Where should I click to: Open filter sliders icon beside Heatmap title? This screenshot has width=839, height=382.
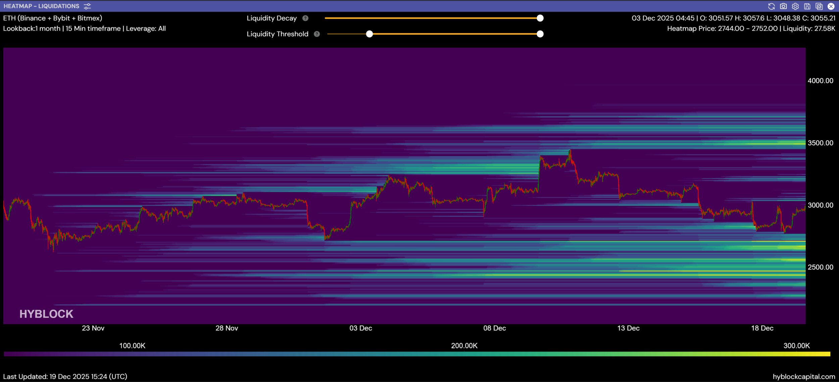(87, 6)
